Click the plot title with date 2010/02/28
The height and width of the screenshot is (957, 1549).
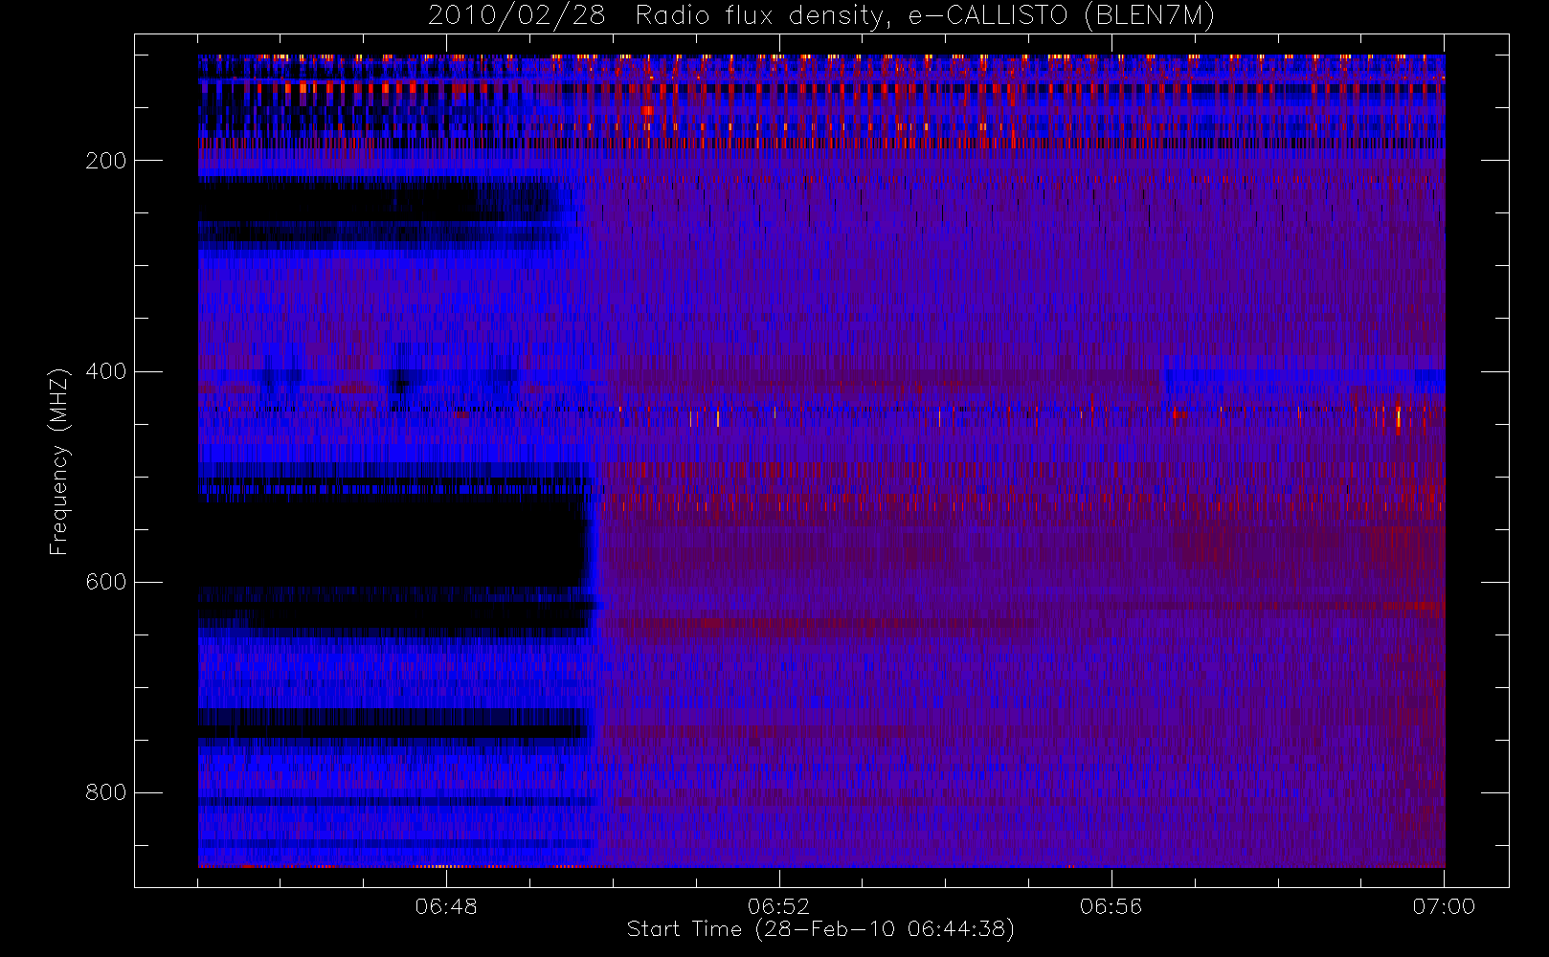(x=821, y=16)
